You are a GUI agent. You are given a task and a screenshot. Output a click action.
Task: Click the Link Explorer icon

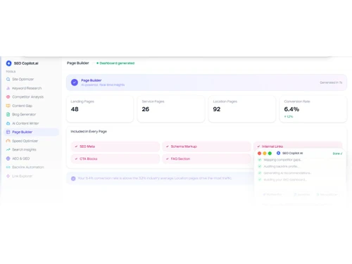pos(8,176)
